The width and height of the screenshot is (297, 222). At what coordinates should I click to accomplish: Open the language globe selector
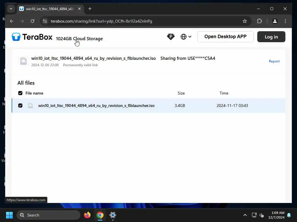click(x=186, y=37)
